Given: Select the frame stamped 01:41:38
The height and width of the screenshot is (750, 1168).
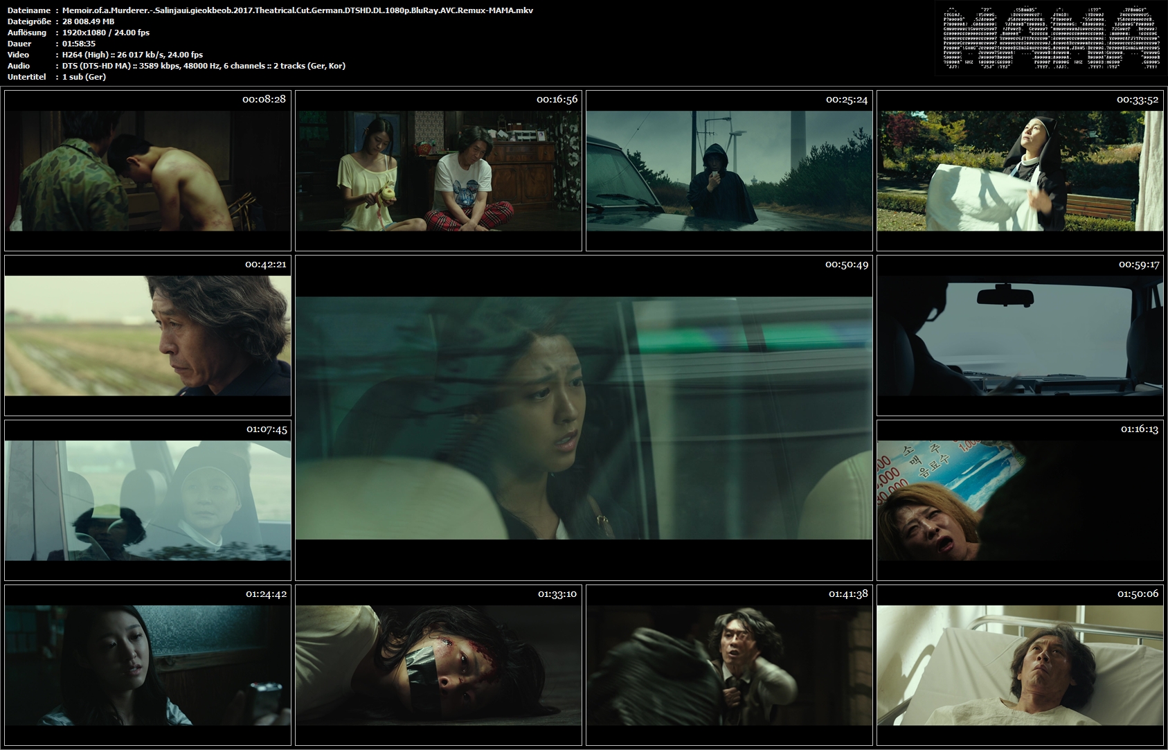Looking at the screenshot, I should point(729,665).
